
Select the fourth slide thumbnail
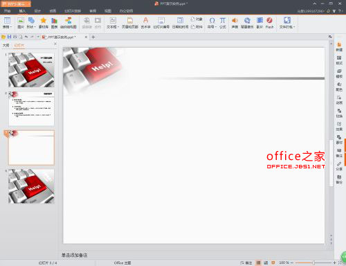pos(31,186)
